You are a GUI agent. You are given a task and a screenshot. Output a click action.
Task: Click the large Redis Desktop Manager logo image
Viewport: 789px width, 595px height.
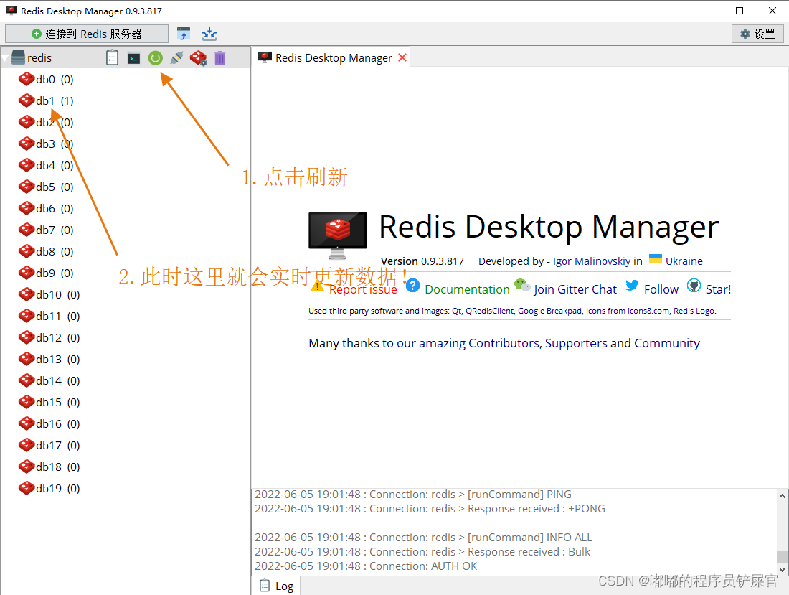(337, 235)
